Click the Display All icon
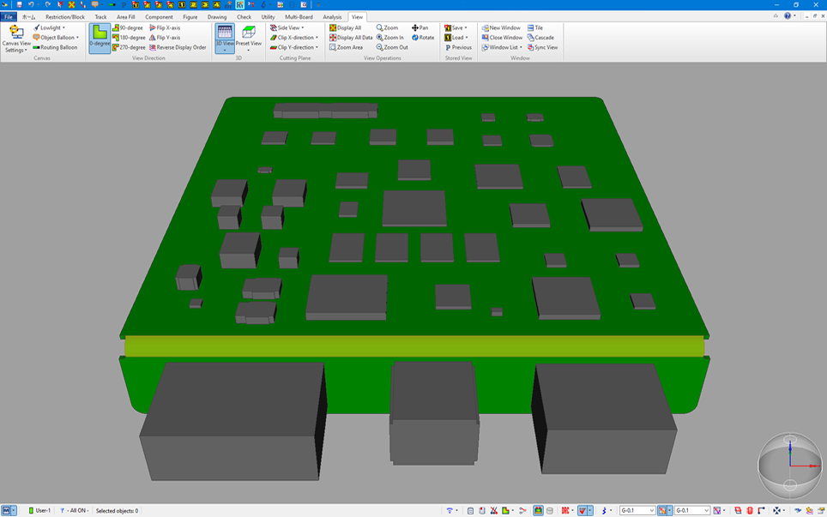 (334, 27)
